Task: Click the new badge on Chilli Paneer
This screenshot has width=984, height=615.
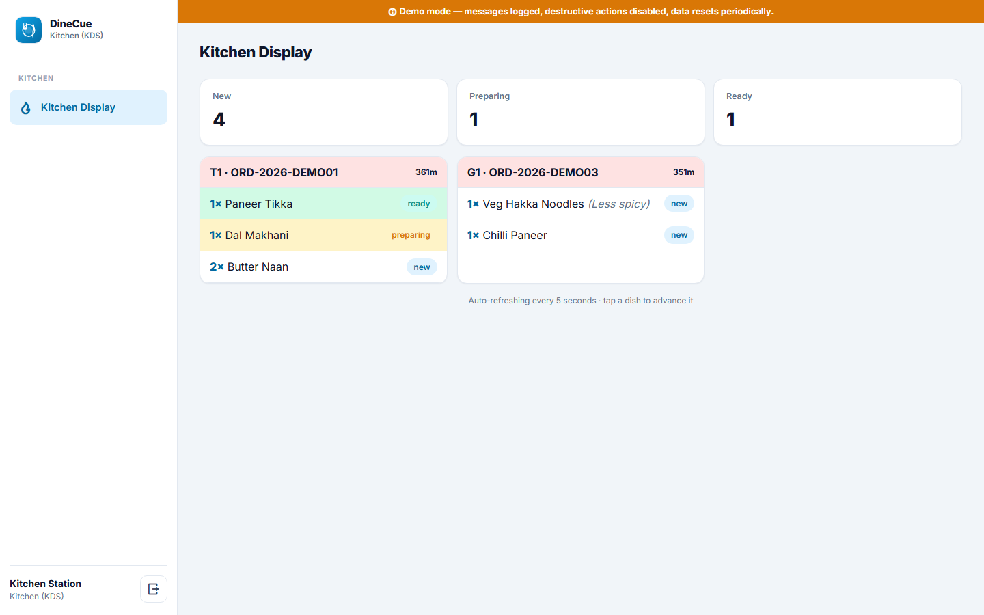Action: pyautogui.click(x=679, y=235)
